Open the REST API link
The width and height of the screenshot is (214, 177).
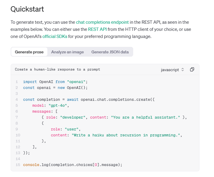tap(97, 29)
